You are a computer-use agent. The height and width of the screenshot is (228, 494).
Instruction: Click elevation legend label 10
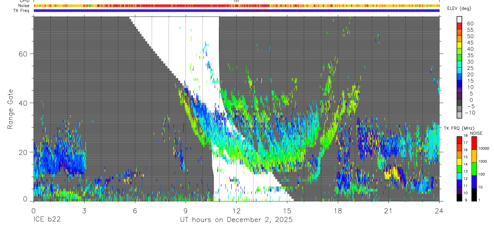click(x=470, y=87)
